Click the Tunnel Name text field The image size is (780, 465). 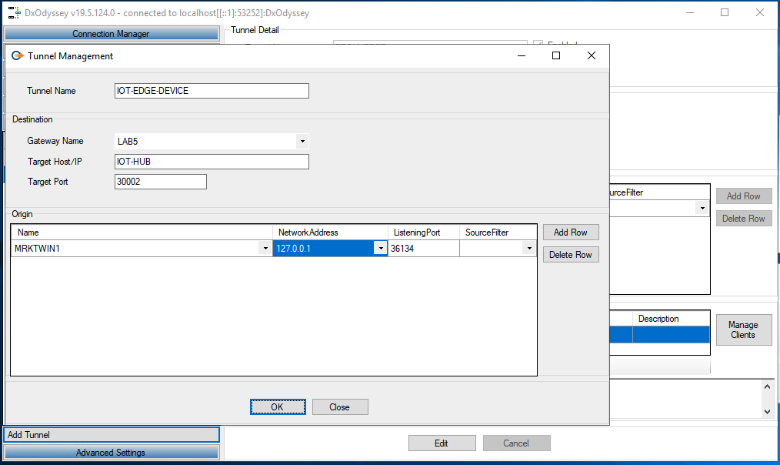click(x=212, y=91)
